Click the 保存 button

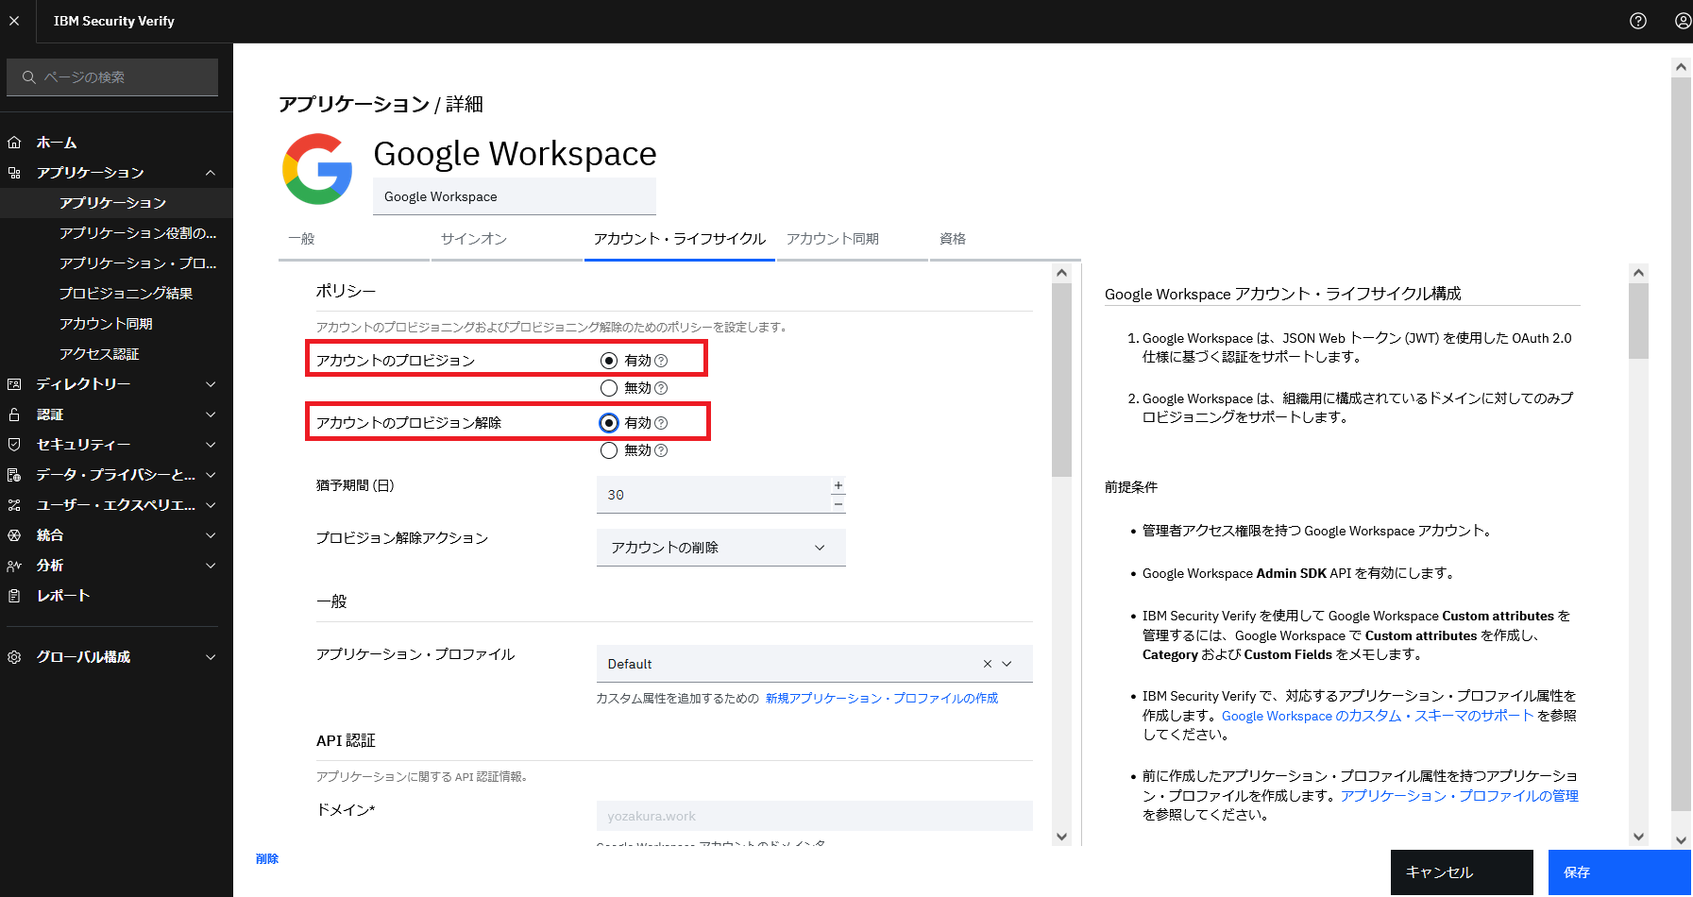pos(1619,872)
